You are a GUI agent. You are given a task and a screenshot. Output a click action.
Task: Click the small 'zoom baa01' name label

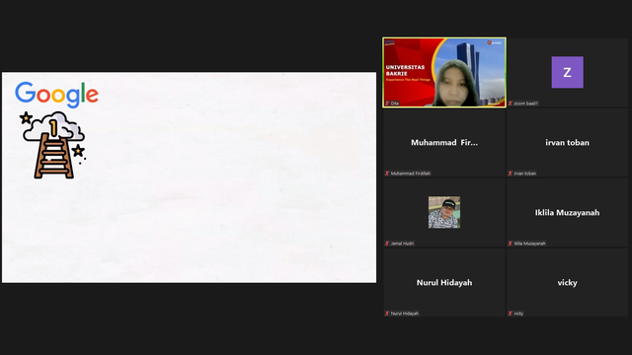point(526,104)
